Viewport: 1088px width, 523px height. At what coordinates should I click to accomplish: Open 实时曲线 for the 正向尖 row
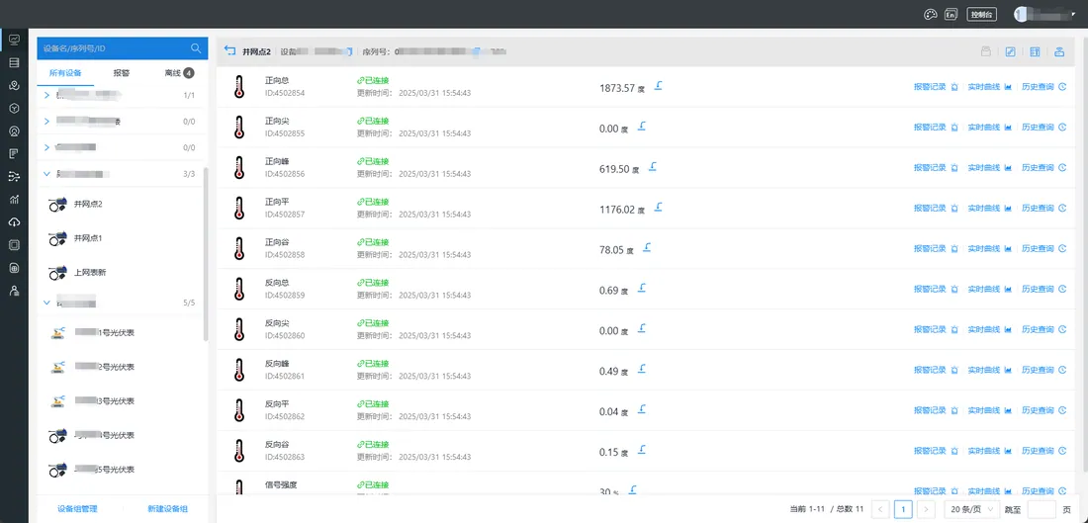[989, 128]
